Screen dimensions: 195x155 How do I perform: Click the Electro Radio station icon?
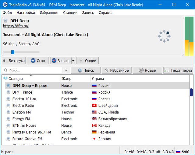point(8,106)
